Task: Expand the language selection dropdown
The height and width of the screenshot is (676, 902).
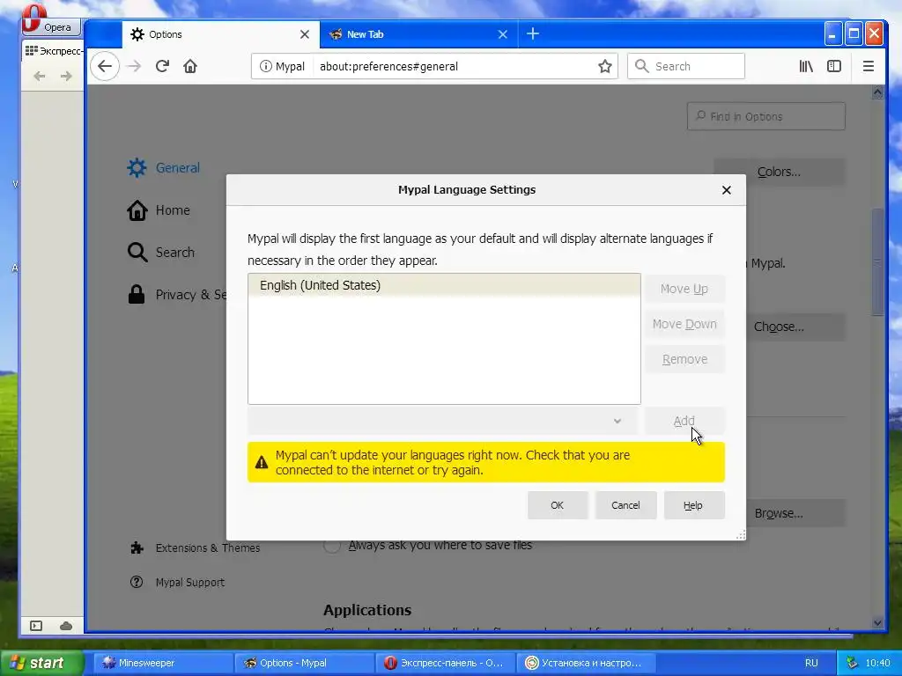Action: (443, 421)
